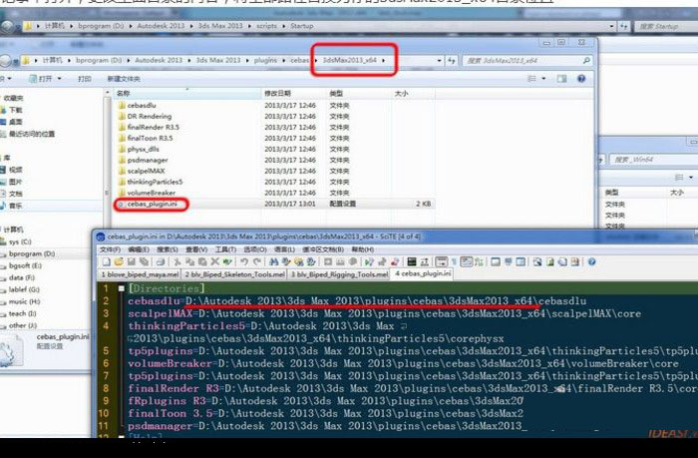Expand the dropdown arrow beside 打开 button
The height and width of the screenshot is (458, 698).
pos(59,79)
